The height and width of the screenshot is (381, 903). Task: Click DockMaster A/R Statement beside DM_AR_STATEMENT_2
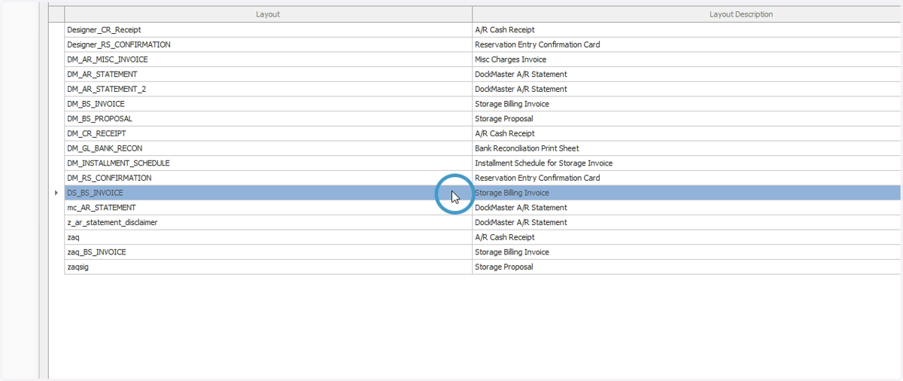pos(521,89)
